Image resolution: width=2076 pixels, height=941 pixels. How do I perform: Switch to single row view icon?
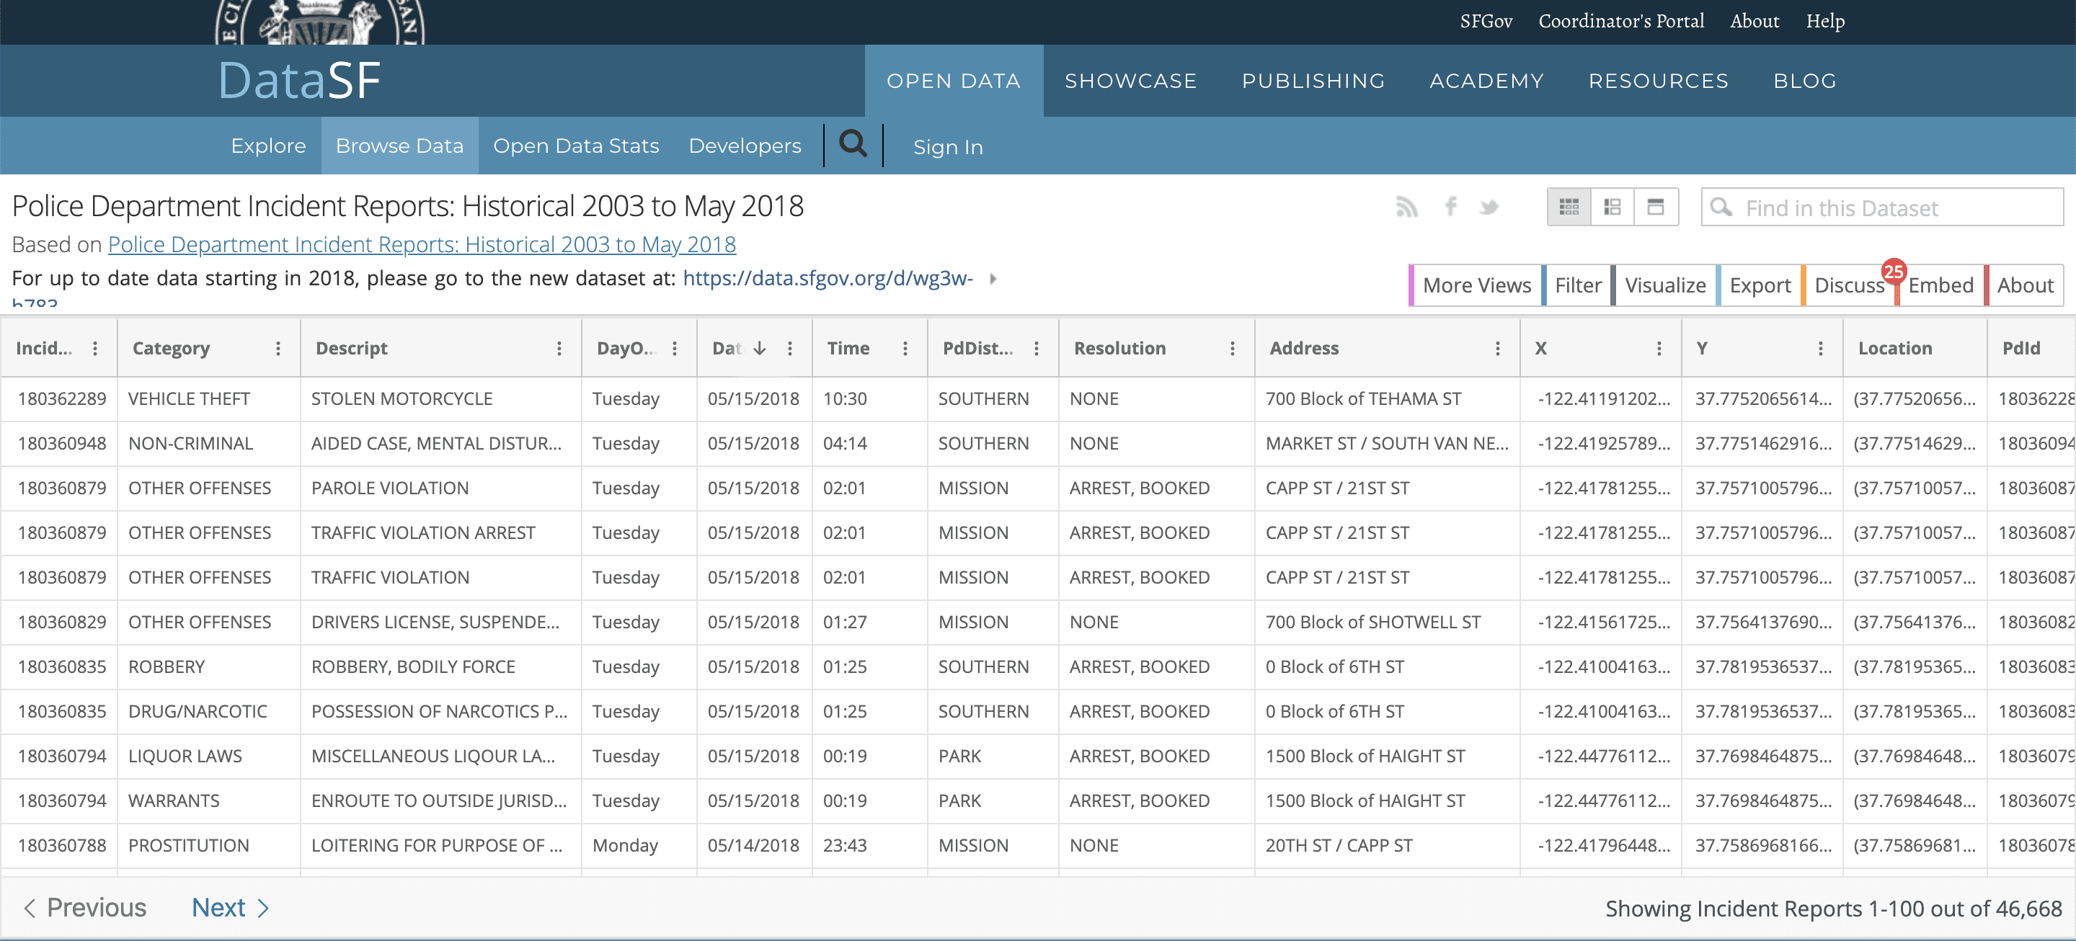1655,207
